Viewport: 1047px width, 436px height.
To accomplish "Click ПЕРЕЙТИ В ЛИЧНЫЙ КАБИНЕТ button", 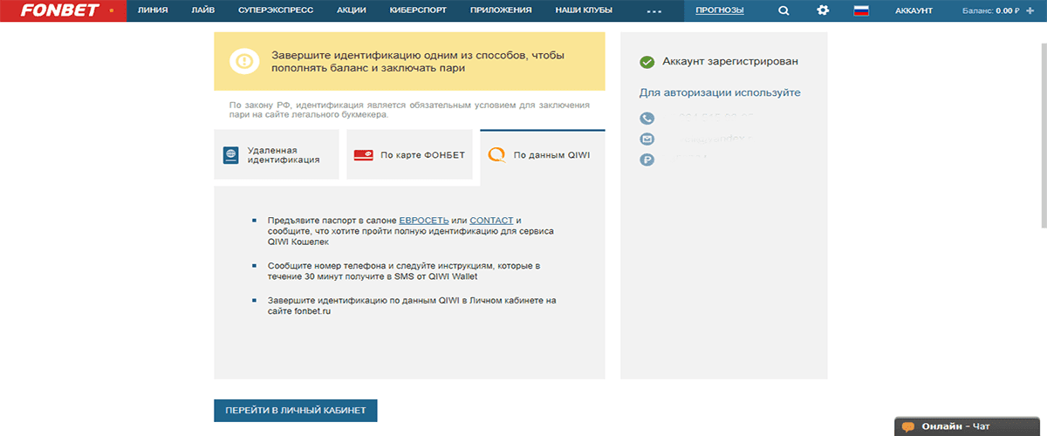I will point(296,410).
